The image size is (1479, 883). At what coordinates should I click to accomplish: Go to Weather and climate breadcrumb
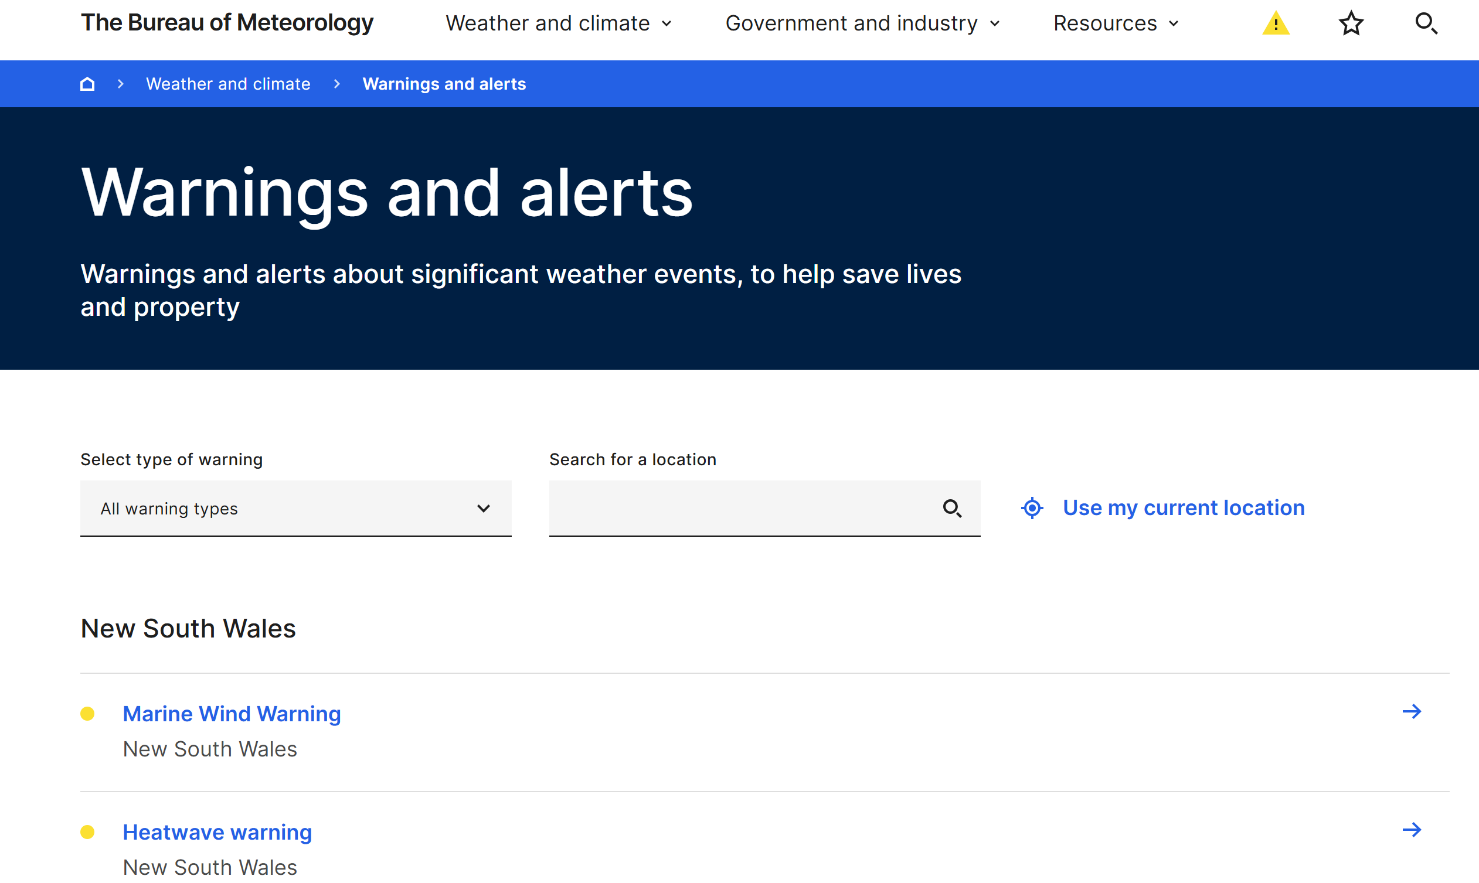click(228, 84)
